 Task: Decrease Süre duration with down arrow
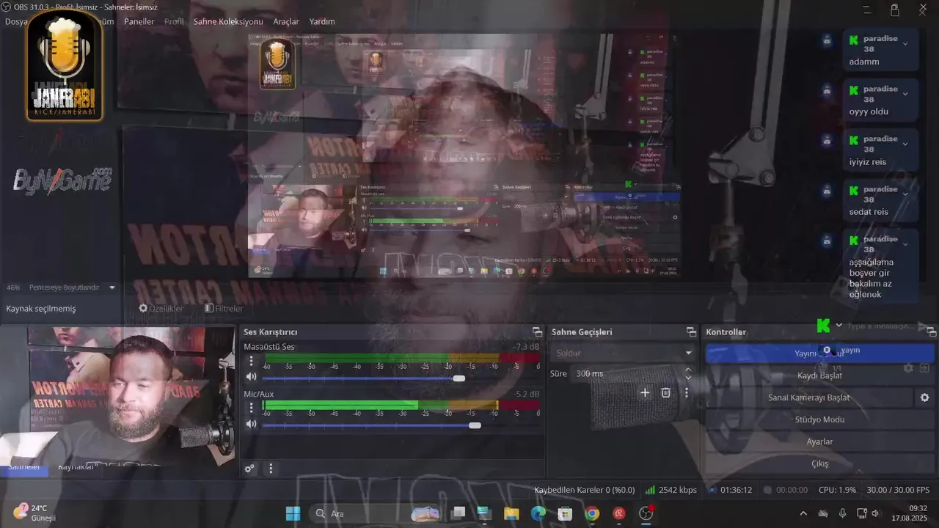tap(688, 377)
